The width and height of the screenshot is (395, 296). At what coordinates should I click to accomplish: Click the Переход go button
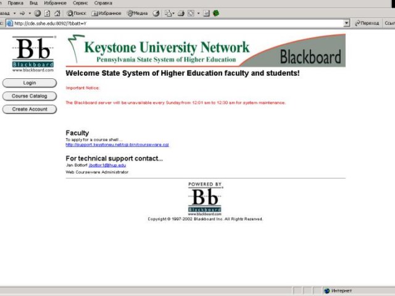tap(367, 23)
